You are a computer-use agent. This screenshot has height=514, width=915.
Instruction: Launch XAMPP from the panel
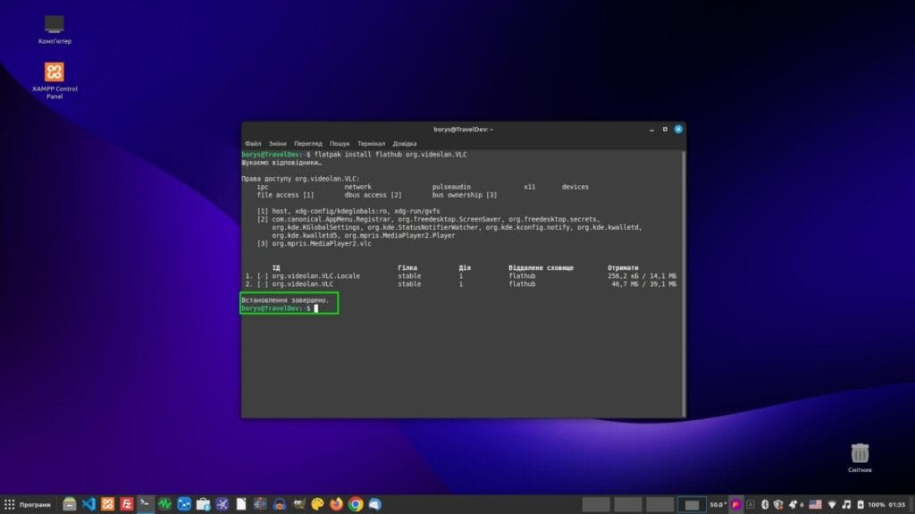[107, 504]
